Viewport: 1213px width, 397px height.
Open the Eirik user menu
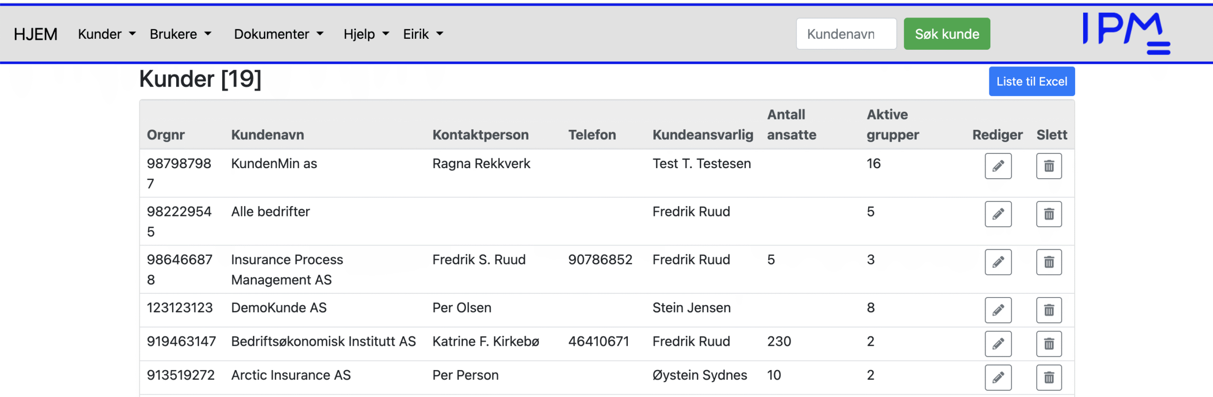pyautogui.click(x=423, y=34)
